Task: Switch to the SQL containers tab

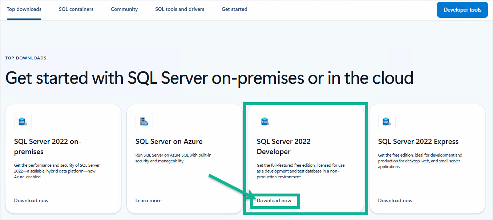Action: (76, 9)
